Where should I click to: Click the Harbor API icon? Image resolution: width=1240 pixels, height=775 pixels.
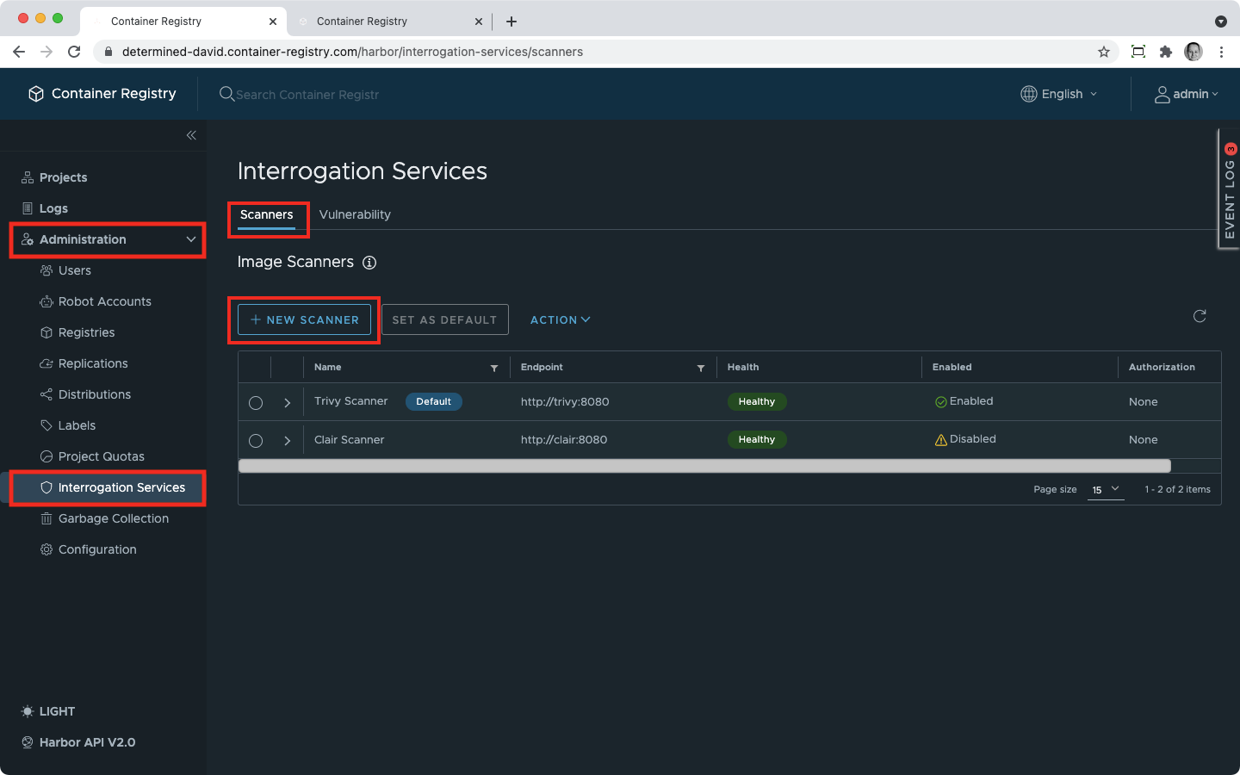tap(28, 742)
